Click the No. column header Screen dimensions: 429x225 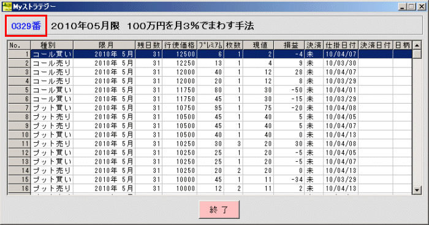[19, 45]
